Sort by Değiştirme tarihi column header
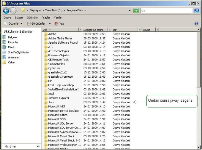 [95, 30]
